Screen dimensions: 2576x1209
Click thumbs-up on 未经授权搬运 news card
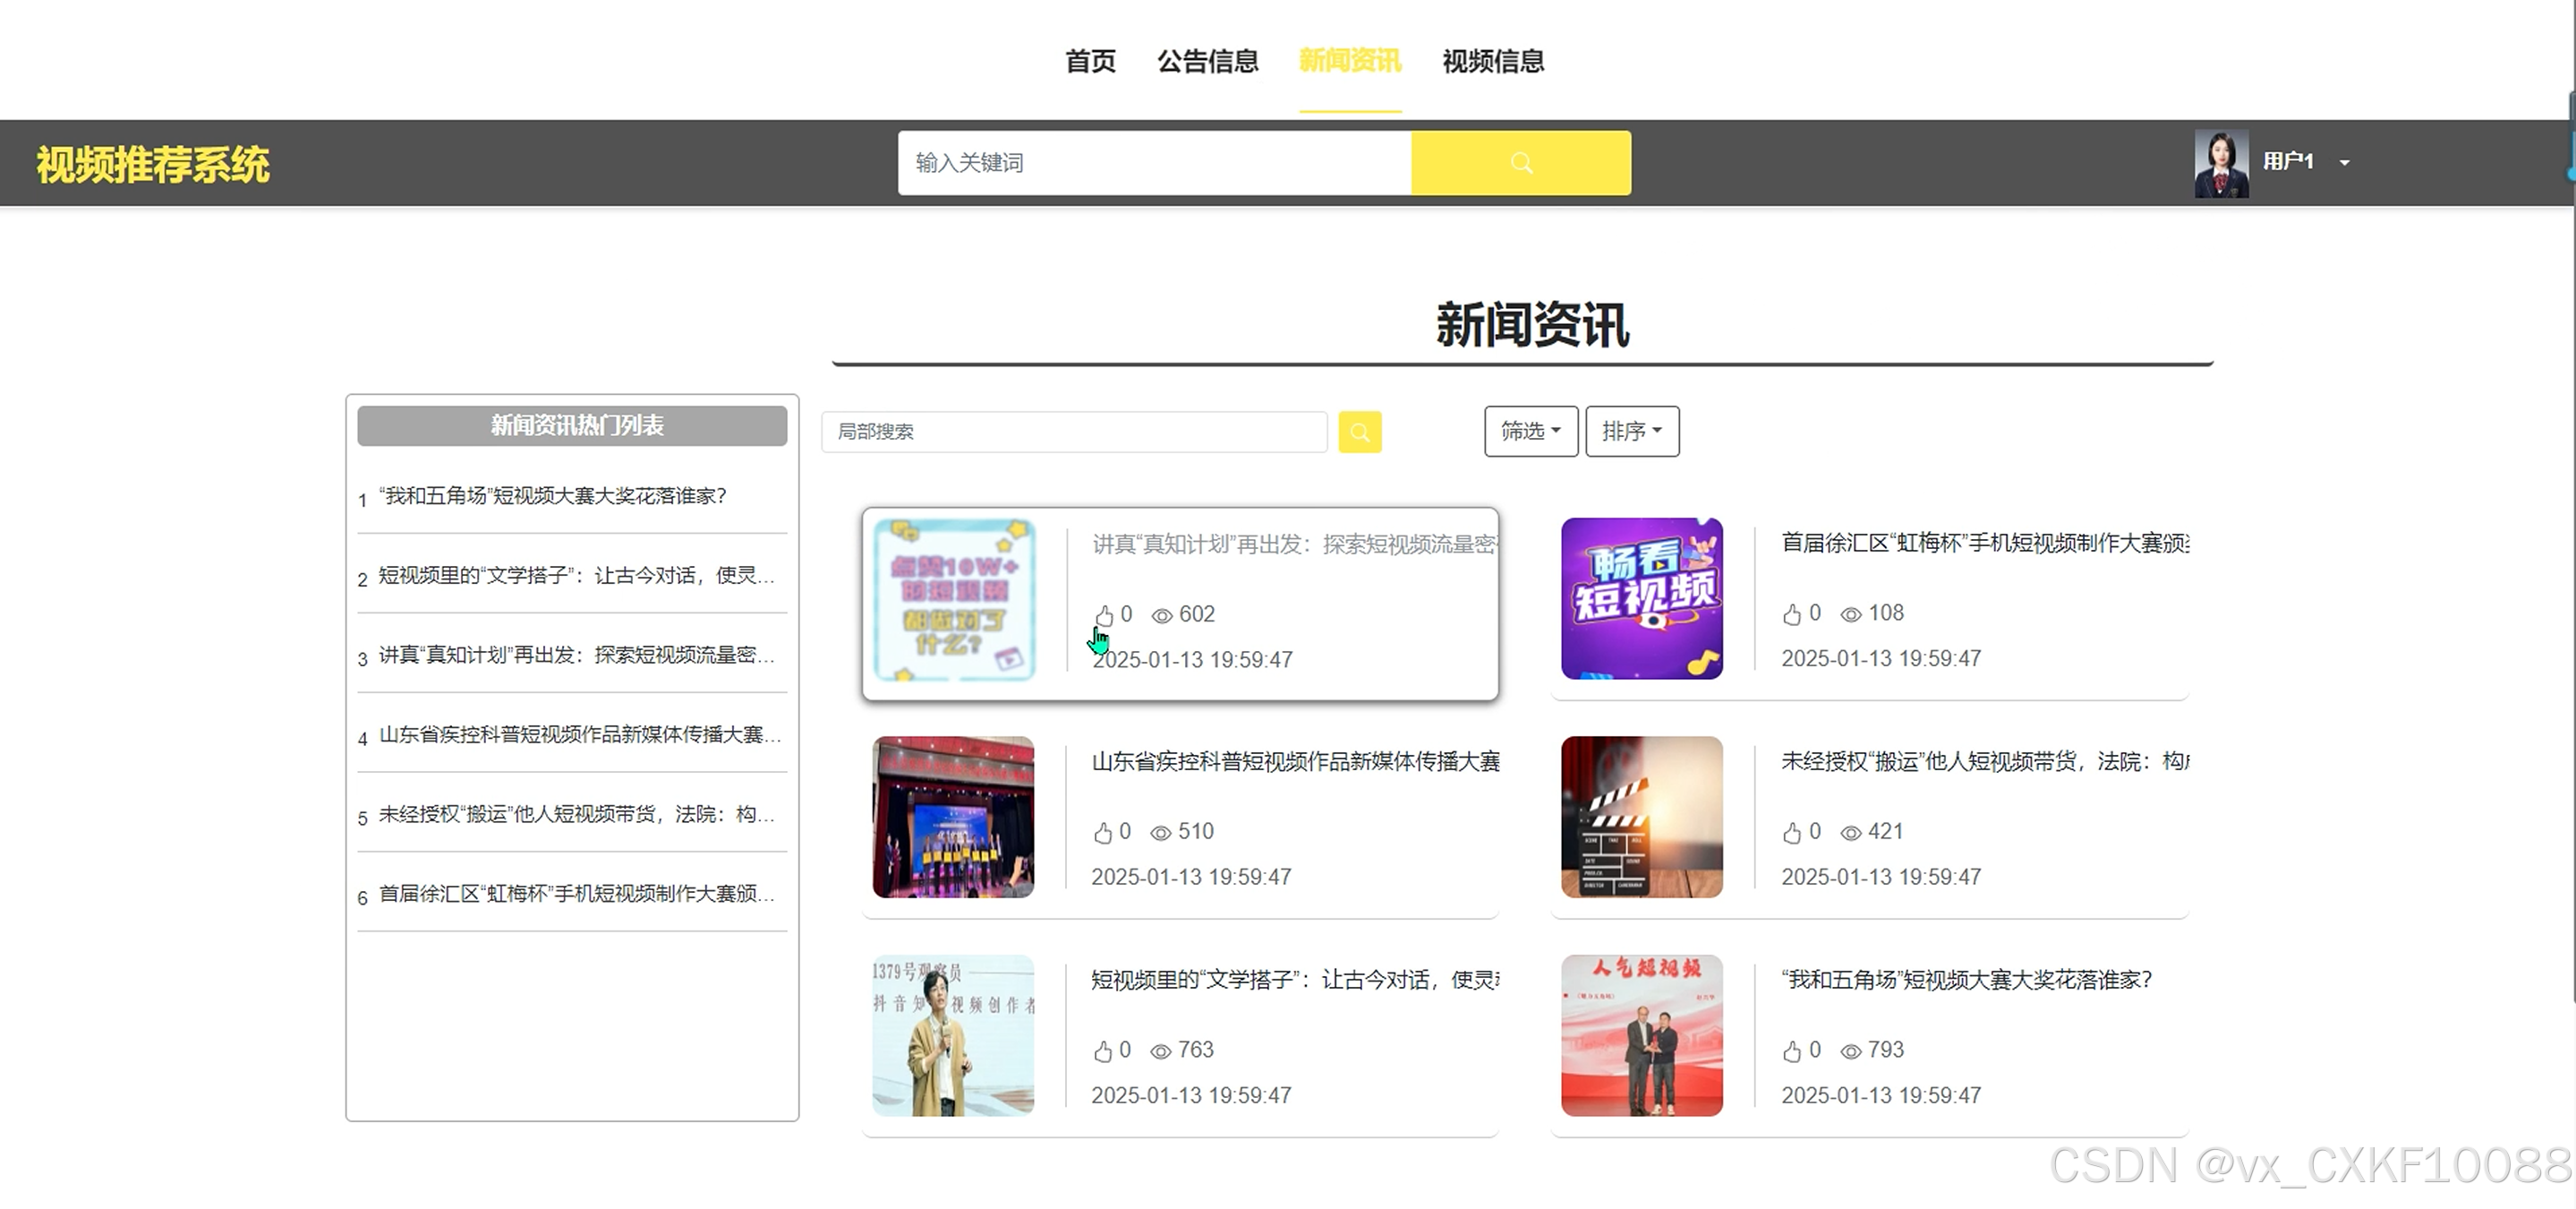[1791, 833]
